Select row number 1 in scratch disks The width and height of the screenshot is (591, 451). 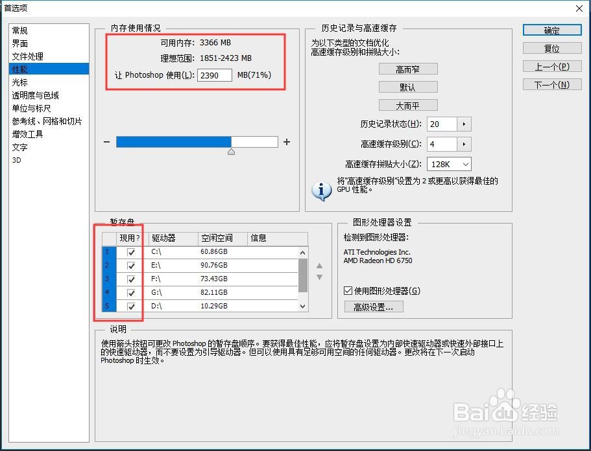click(x=109, y=252)
